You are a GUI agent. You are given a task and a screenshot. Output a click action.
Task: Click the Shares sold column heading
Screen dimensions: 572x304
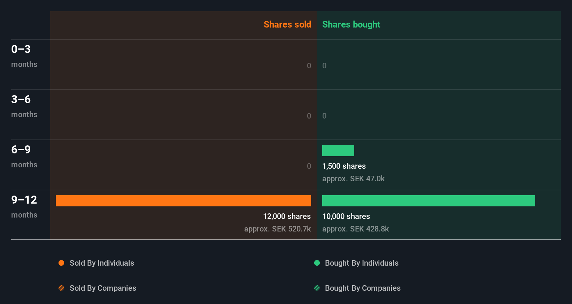click(287, 24)
